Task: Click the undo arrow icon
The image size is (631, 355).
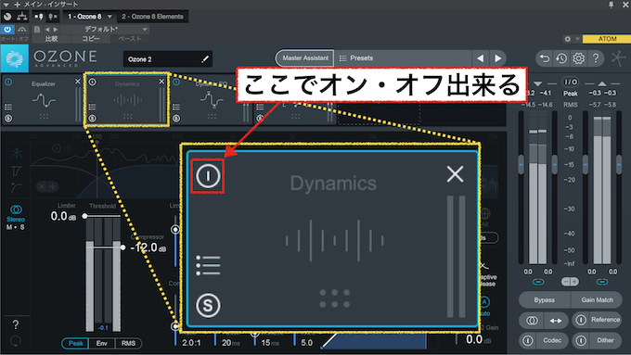Action: 545,58
